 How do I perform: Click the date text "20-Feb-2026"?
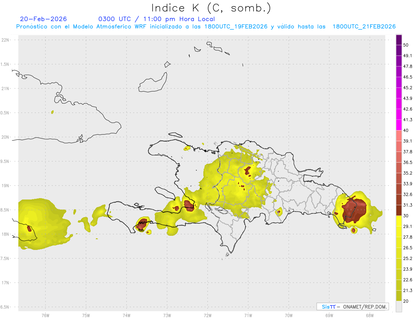[x=44, y=19]
